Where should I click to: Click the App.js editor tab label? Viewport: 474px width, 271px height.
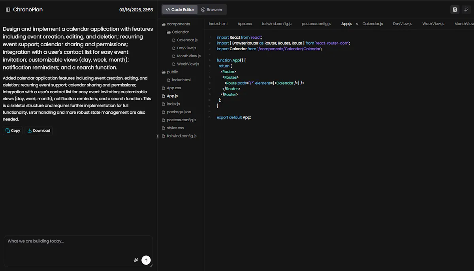point(346,24)
